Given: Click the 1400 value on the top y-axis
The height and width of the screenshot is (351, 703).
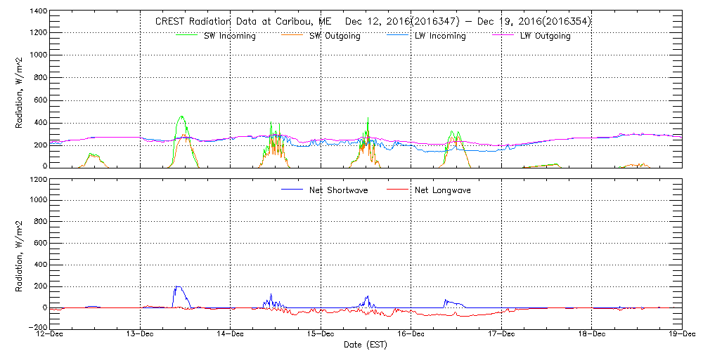Looking at the screenshot, I should pos(38,12).
